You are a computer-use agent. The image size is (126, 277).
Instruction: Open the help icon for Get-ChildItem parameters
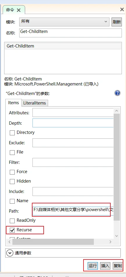pyautogui.click(x=117, y=93)
